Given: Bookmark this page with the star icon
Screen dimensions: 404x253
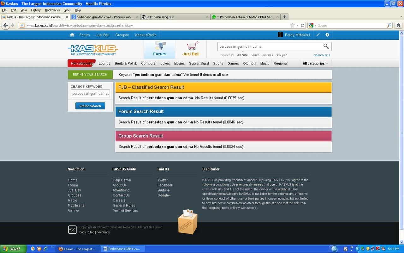Looking at the screenshot, I should pyautogui.click(x=292, y=25).
